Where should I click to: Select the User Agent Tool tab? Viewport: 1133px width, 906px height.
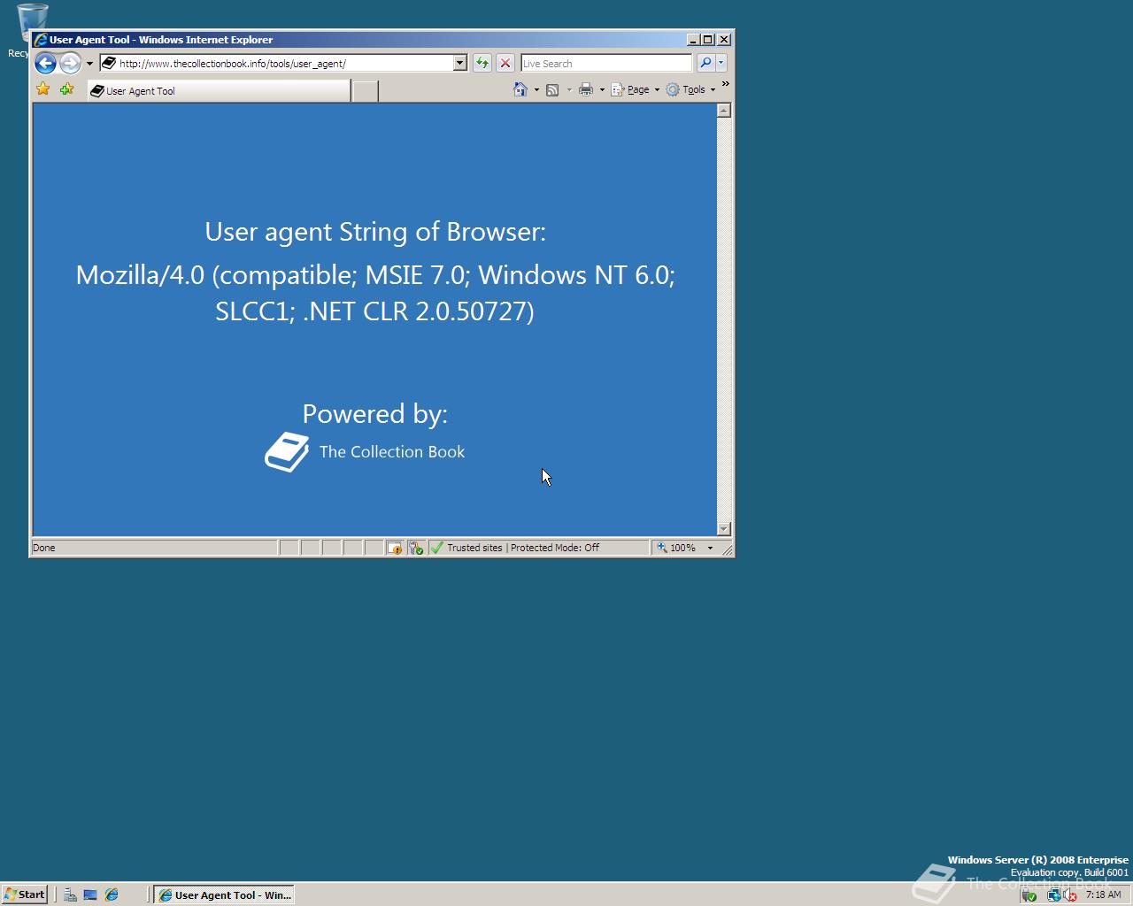[219, 90]
